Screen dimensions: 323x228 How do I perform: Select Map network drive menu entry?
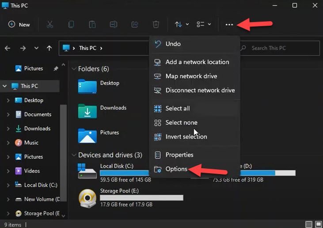(x=191, y=76)
